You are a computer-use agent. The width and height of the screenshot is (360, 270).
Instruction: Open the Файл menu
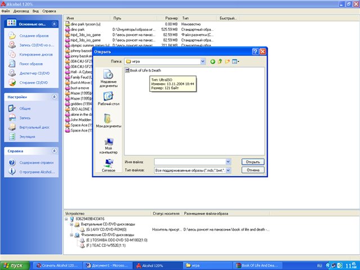pos(6,11)
